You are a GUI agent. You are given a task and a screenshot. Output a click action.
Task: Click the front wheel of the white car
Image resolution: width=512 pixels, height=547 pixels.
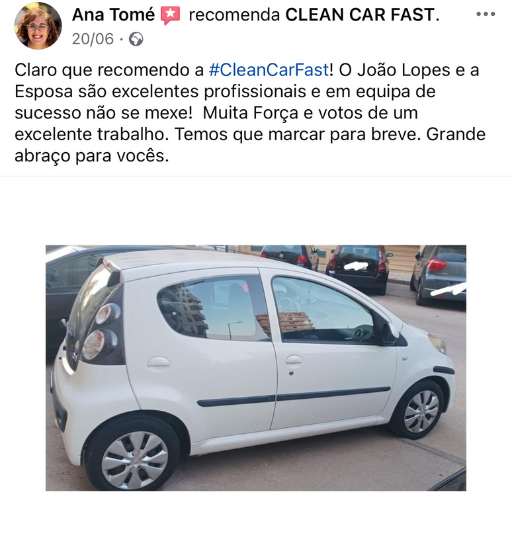point(419,411)
